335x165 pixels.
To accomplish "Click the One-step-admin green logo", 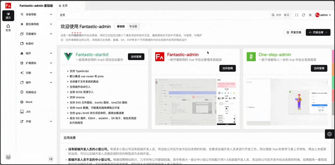I will [x=251, y=57].
